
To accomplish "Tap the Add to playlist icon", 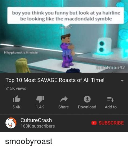I will pyautogui.click(x=111, y=99).
